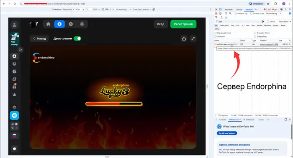The width and height of the screenshot is (293, 158).
Task: Click the crown icon in the sidebar
Action: tap(14, 94)
